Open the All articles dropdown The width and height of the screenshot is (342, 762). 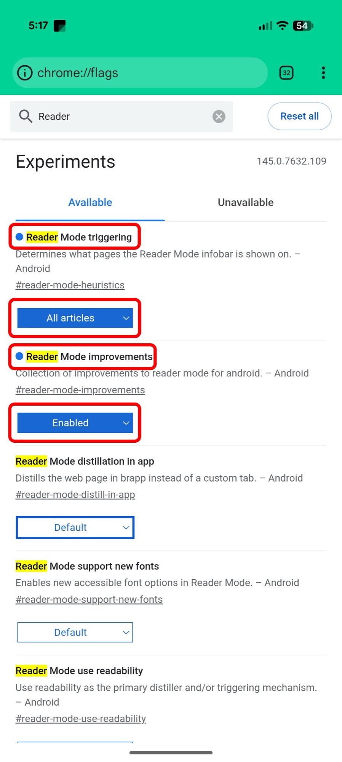coord(75,318)
